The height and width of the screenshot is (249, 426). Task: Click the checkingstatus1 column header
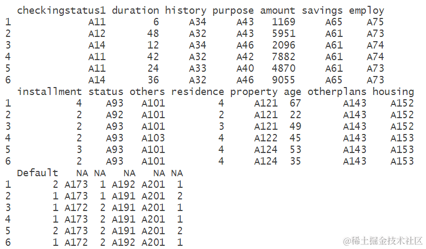pyautogui.click(x=61, y=11)
